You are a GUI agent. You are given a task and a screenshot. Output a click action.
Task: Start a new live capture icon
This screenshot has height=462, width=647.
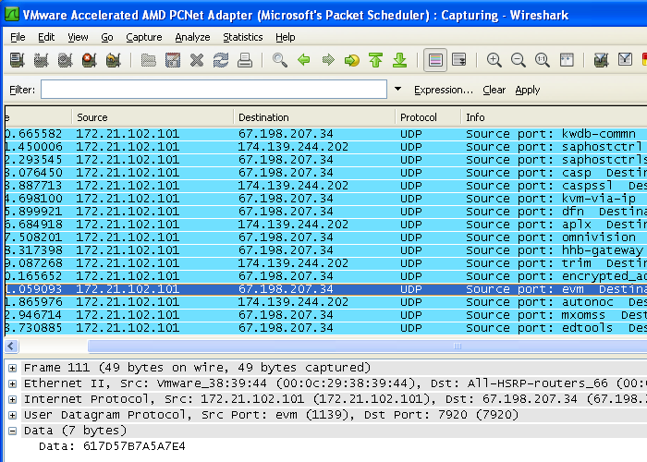click(66, 60)
